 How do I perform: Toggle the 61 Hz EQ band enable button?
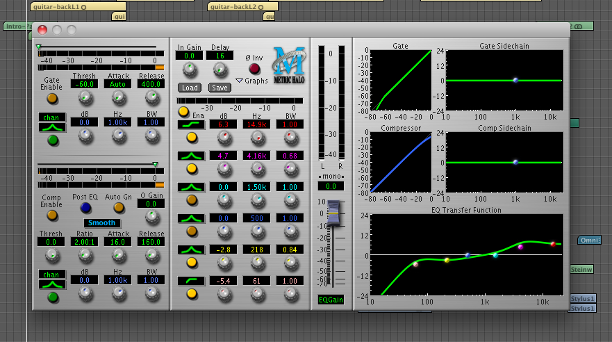[191, 293]
